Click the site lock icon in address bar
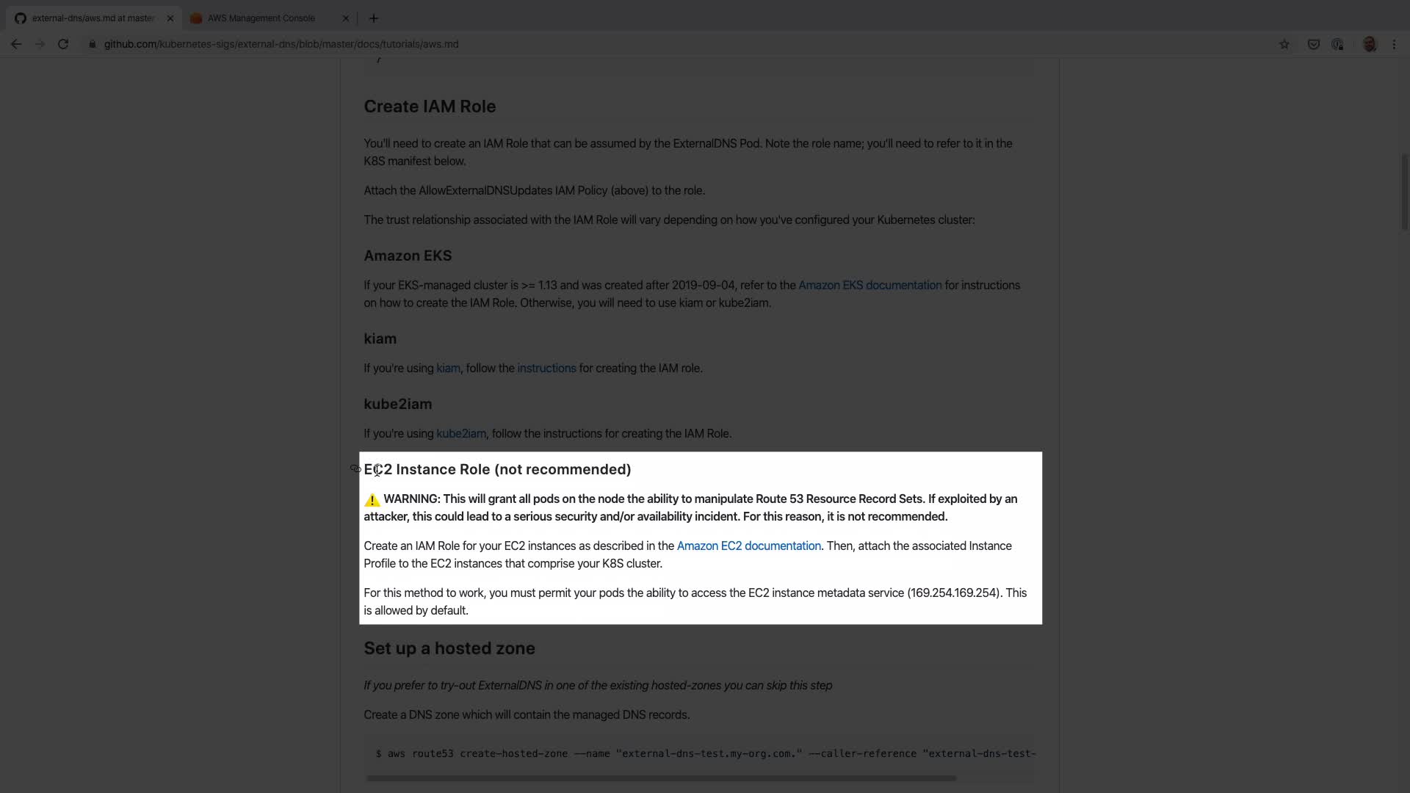1410x793 pixels. tap(93, 44)
